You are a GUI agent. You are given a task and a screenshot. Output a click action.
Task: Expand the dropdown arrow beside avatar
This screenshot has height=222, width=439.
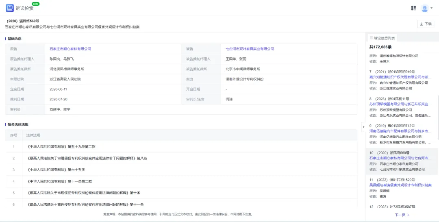[431, 8]
